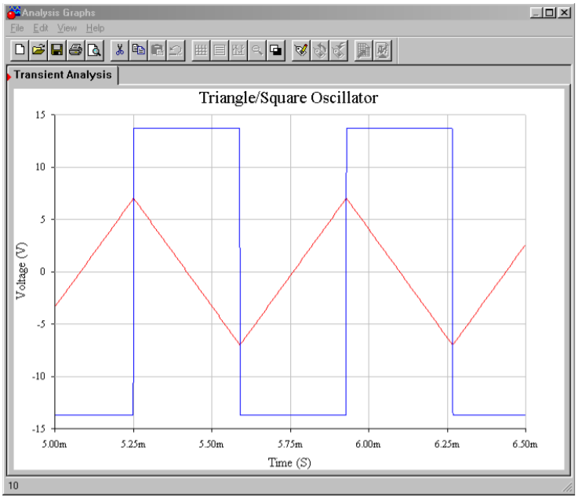578x499 pixels.
Task: Click the Paste clipboard icon
Action: (x=157, y=50)
